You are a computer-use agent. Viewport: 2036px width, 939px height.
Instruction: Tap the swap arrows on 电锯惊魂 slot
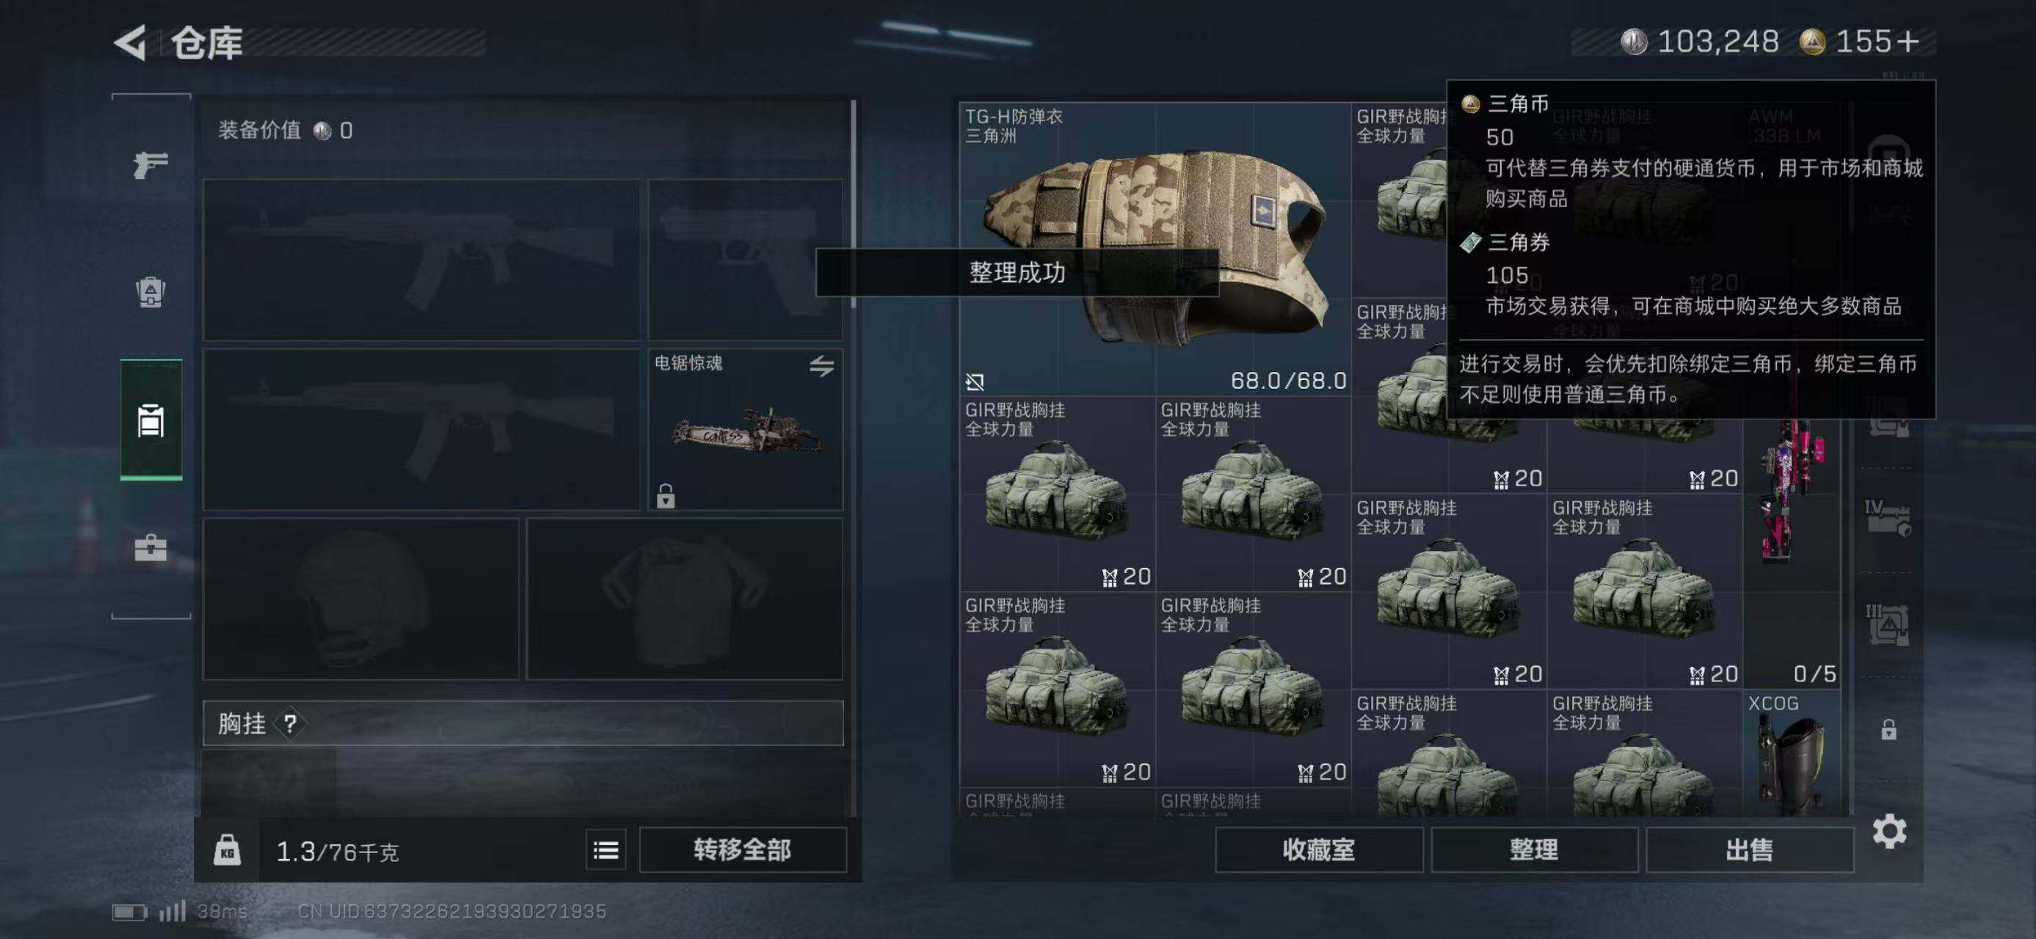tap(821, 365)
